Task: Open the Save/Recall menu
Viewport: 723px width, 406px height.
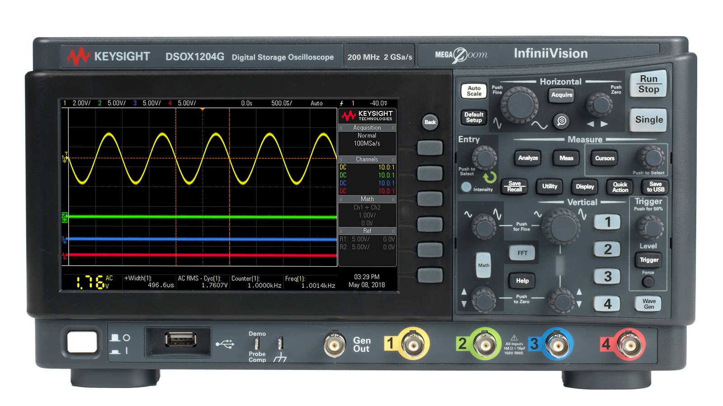Action: tap(514, 186)
